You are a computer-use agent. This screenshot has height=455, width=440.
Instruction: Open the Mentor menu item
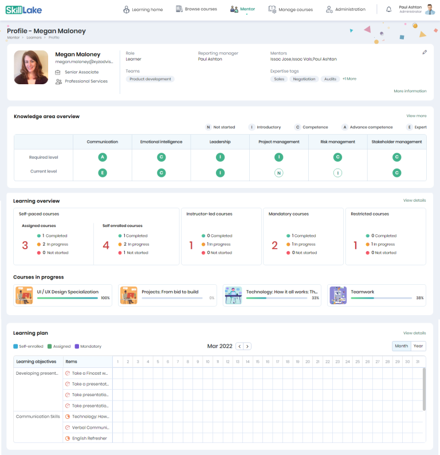243,9
